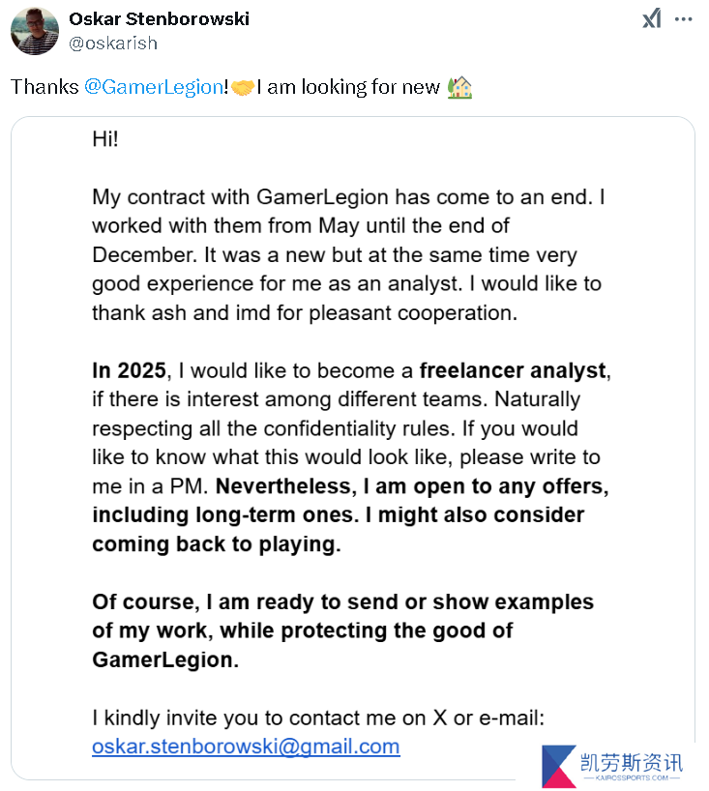Open Oskar Stenborowski's profile avatar
709x791 pixels.
[x=34, y=31]
